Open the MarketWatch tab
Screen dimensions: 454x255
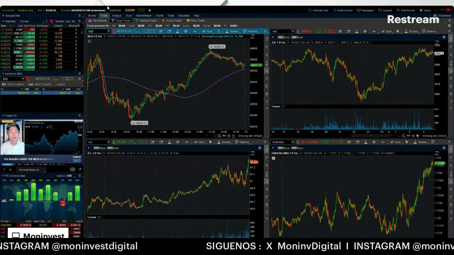pyautogui.click(x=144, y=16)
